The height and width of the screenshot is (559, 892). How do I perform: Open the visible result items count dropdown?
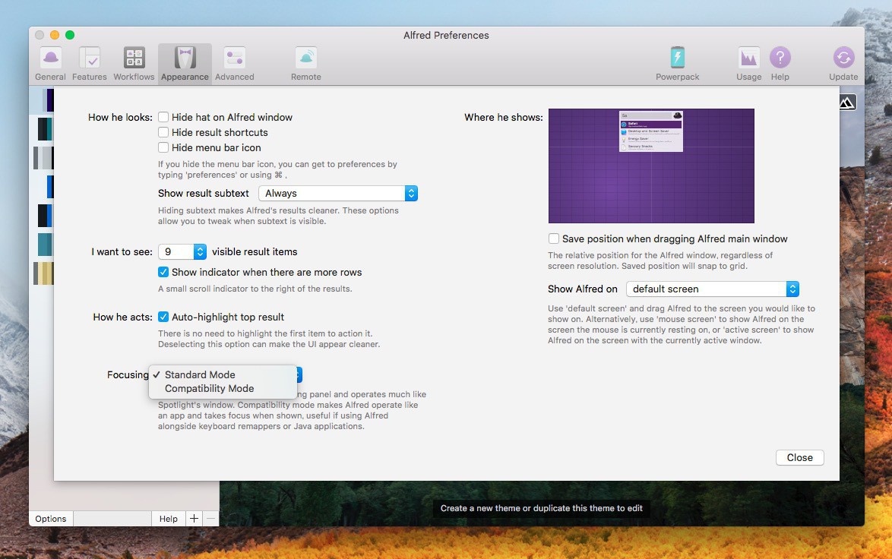click(182, 252)
